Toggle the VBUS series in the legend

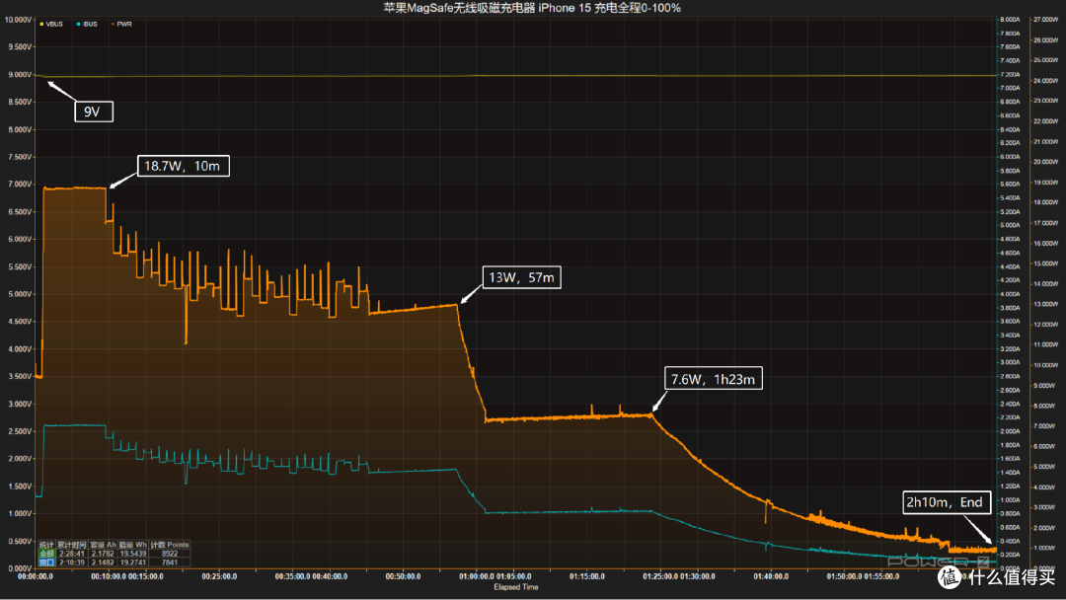pos(51,24)
